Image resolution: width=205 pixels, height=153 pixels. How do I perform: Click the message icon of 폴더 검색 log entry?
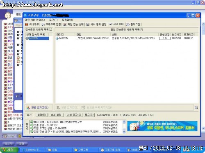(32, 122)
